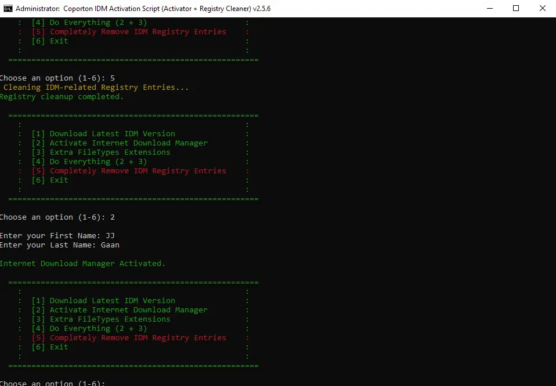This screenshot has height=386, width=556.
Task: Click 'Internet Download Manager Activated.' message
Action: pos(82,264)
